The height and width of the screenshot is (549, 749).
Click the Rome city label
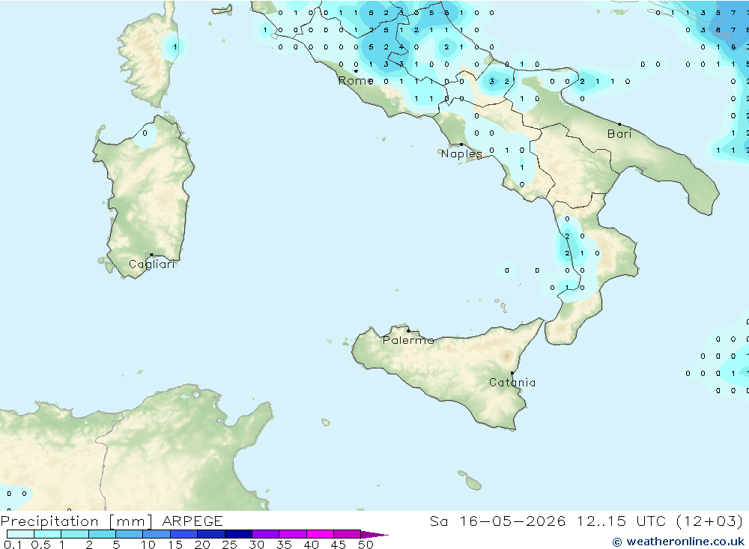(355, 81)
